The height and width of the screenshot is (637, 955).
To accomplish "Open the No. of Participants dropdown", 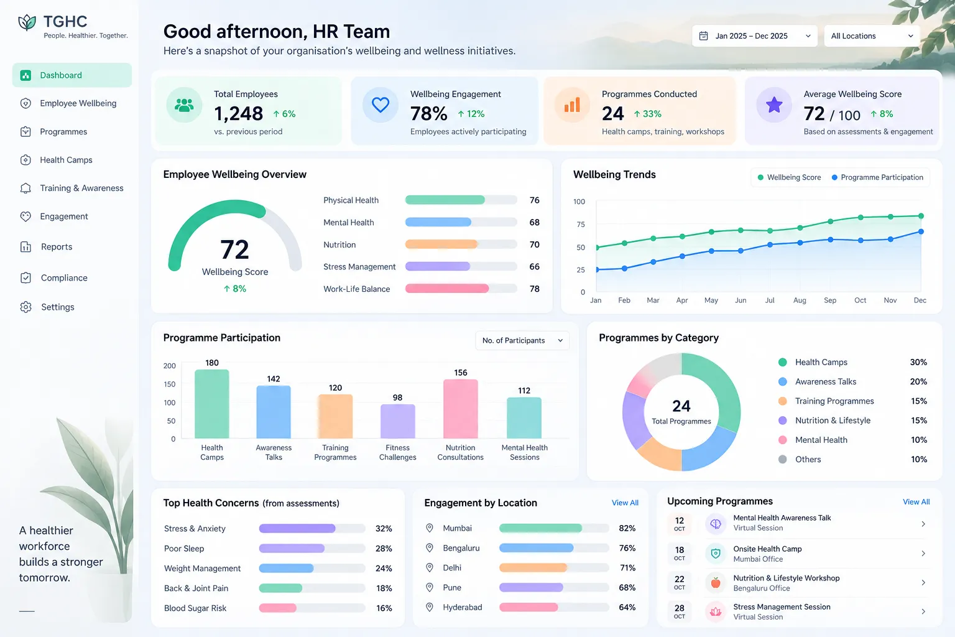I will pyautogui.click(x=522, y=340).
